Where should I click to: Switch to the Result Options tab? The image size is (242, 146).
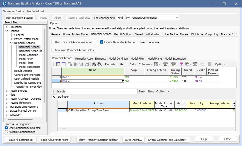(123, 34)
